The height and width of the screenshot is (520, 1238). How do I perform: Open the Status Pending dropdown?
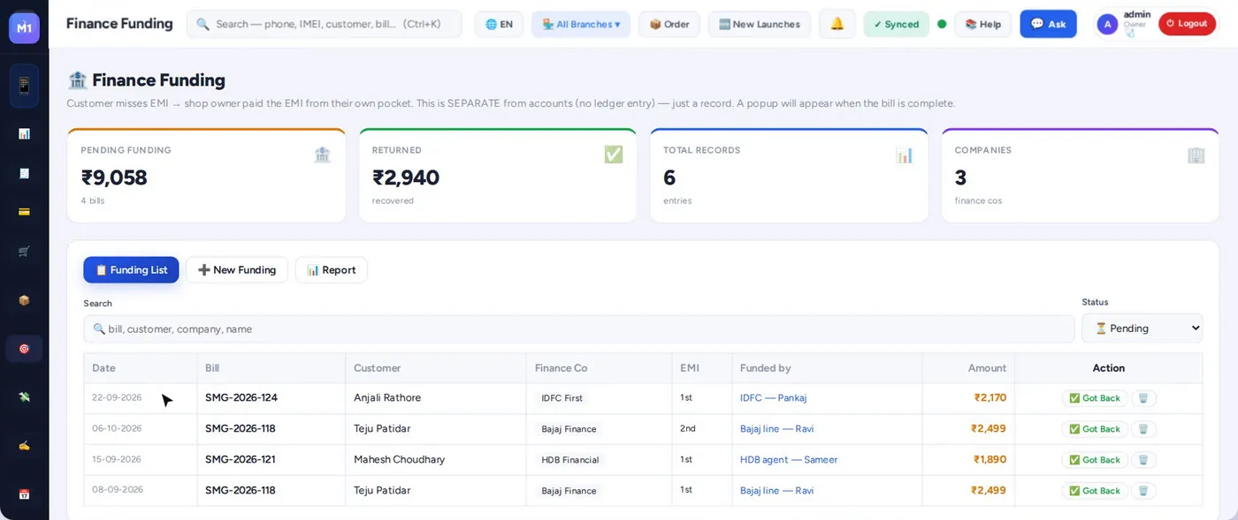pos(1142,328)
